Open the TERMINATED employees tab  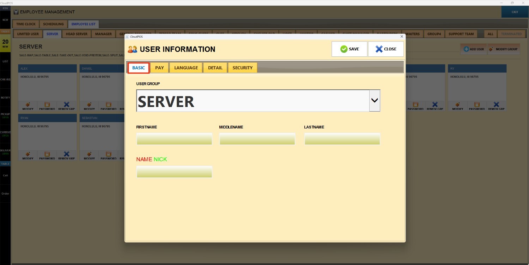(x=511, y=34)
